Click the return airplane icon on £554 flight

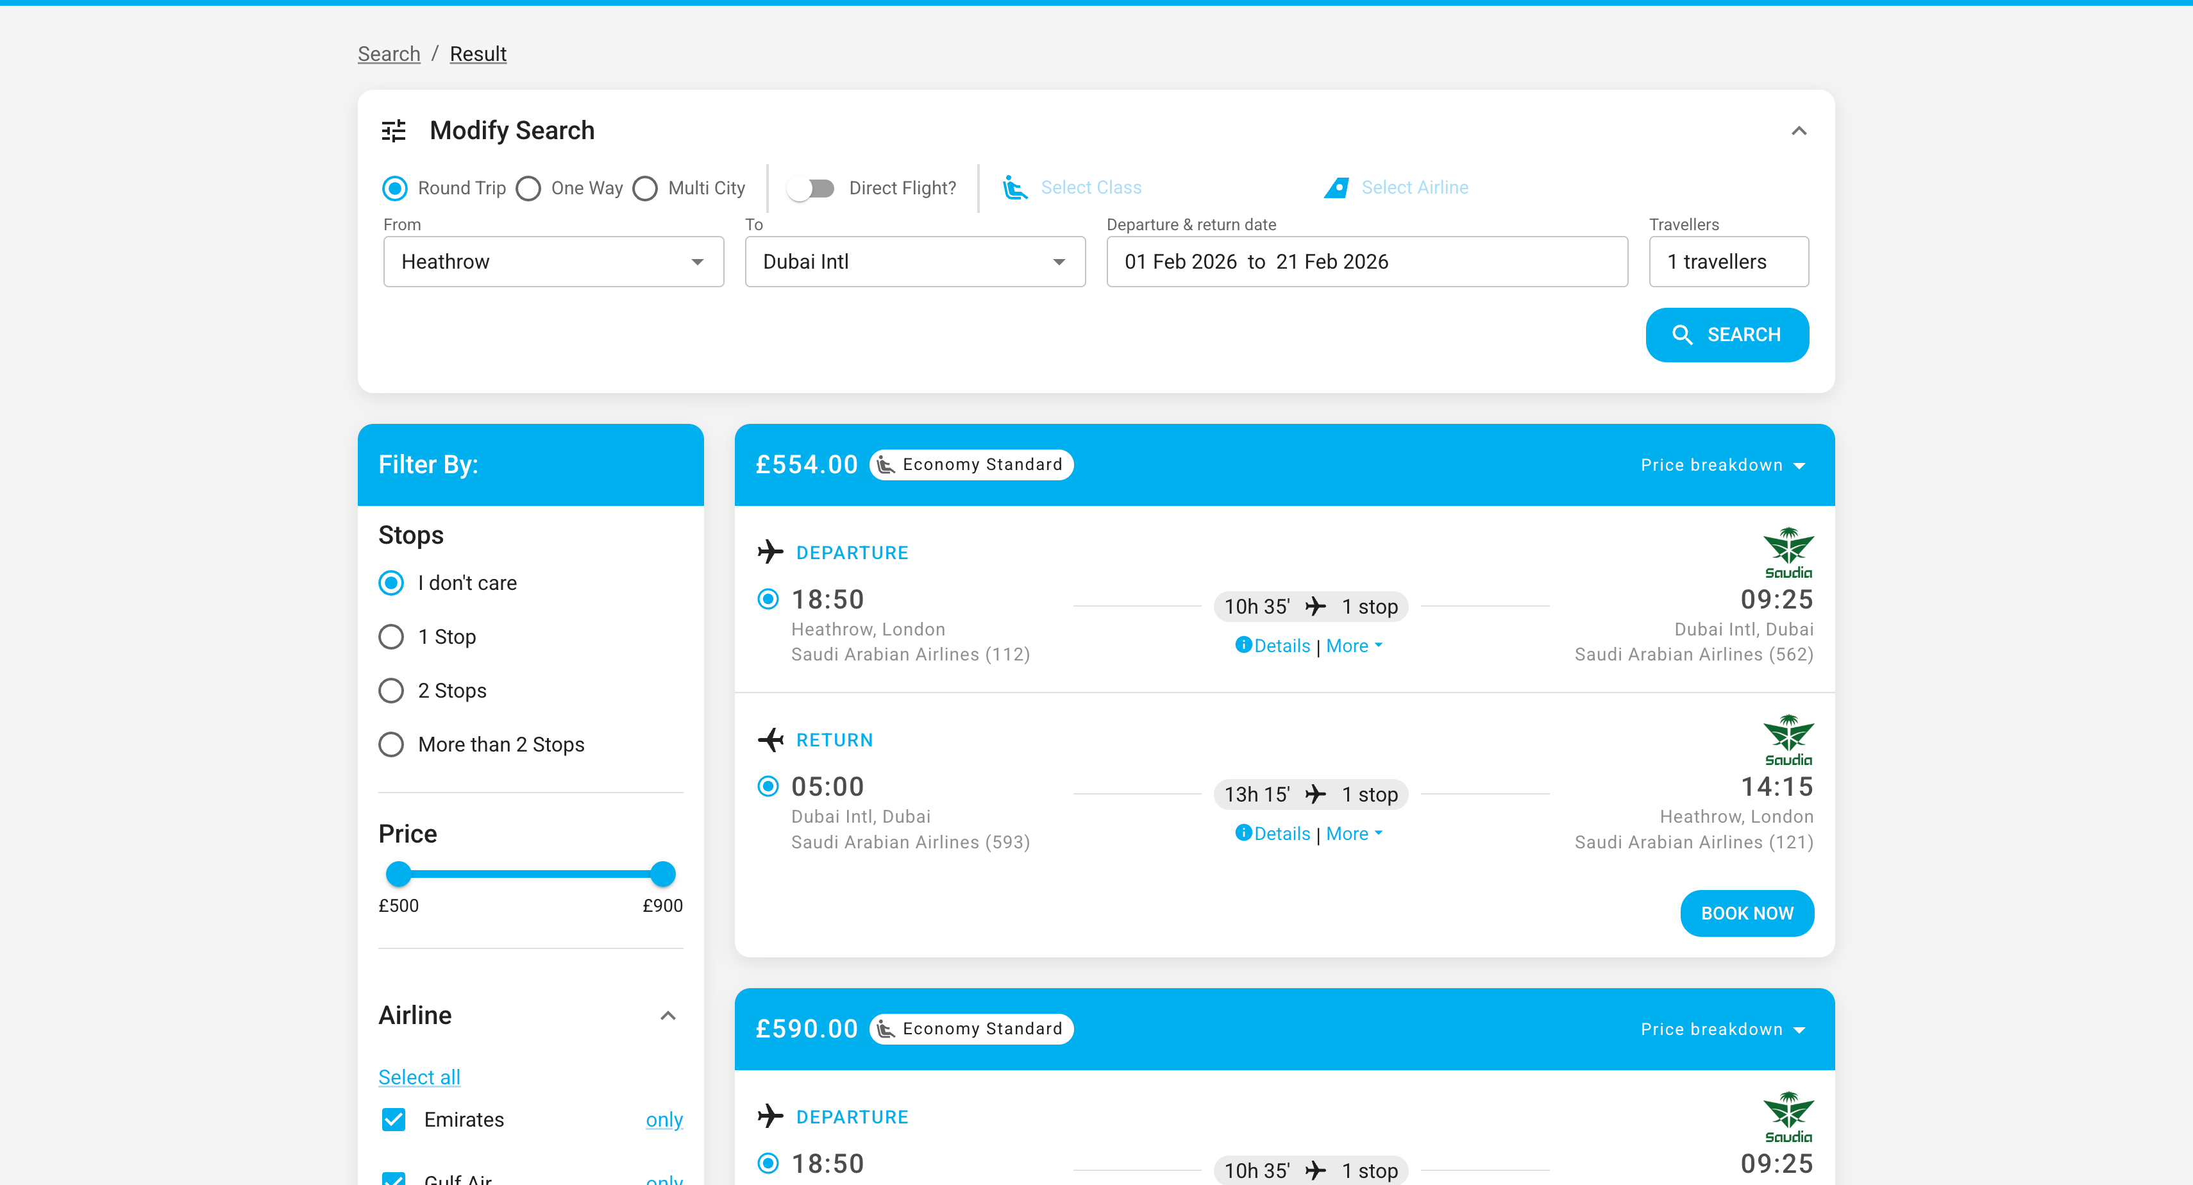click(x=769, y=739)
